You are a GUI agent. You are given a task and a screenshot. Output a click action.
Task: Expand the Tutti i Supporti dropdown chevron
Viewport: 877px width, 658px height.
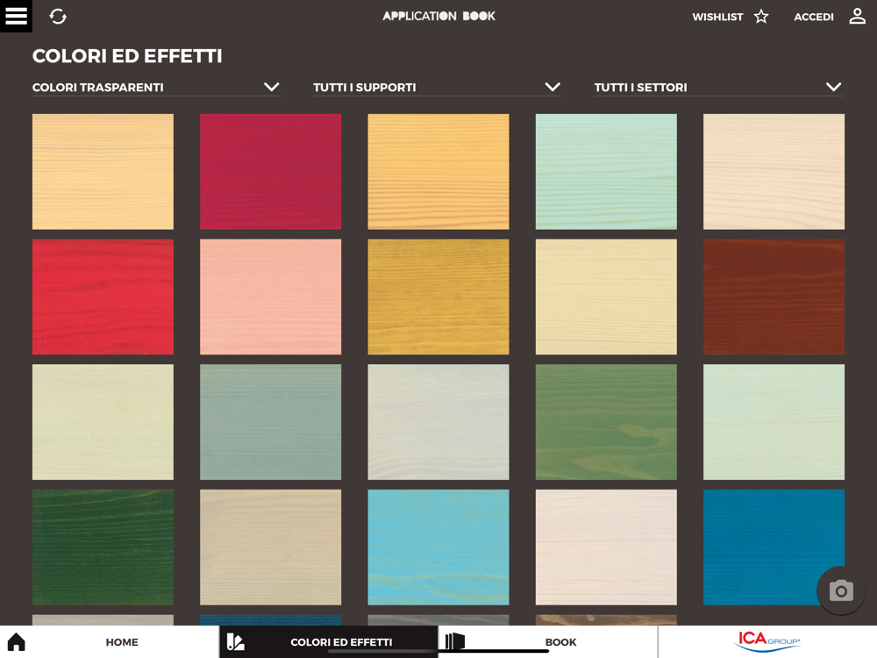tap(553, 87)
